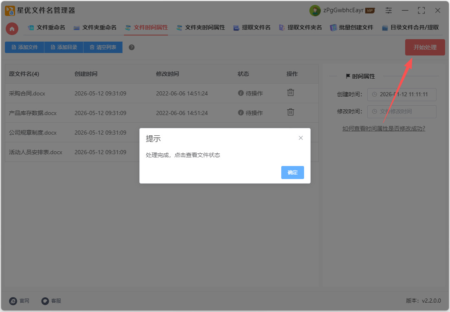Click the 版本: v2.2.0.0 text

(x=424, y=301)
